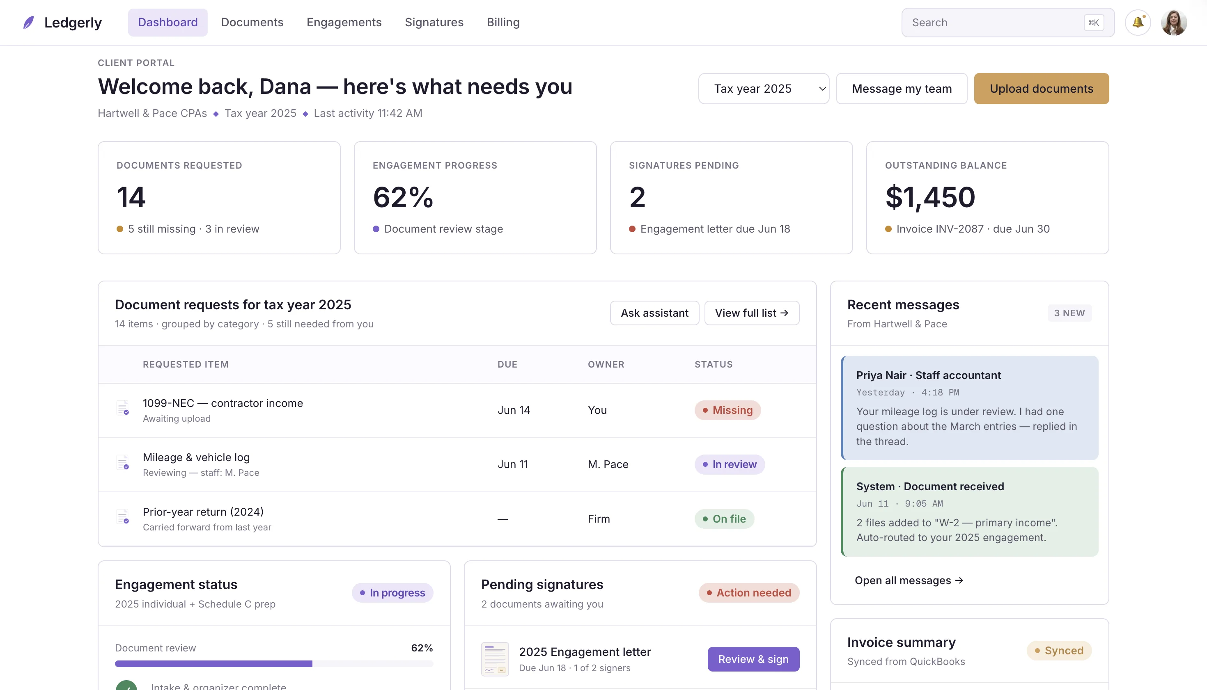This screenshot has height=690, width=1207.
Task: Click the 3 NEW messages badge
Action: (x=1069, y=313)
